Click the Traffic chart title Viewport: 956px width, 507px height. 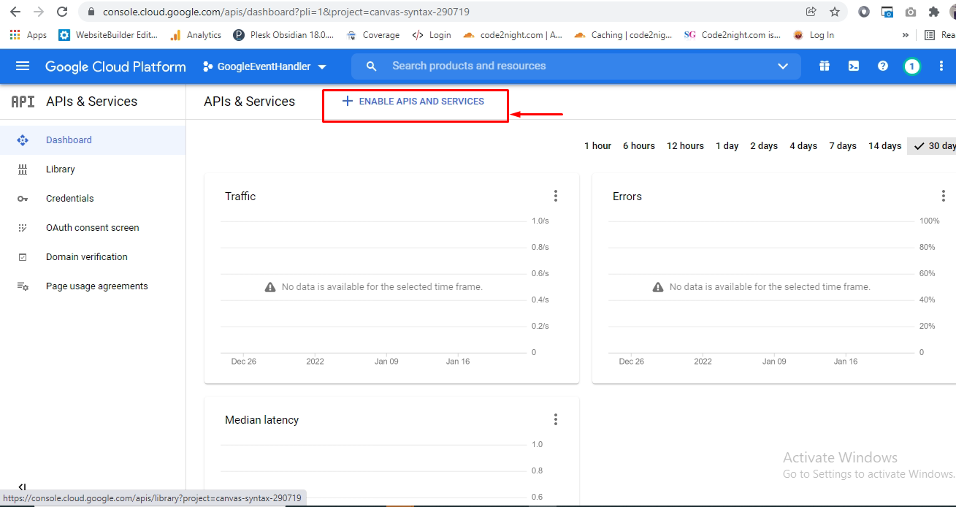pos(240,197)
